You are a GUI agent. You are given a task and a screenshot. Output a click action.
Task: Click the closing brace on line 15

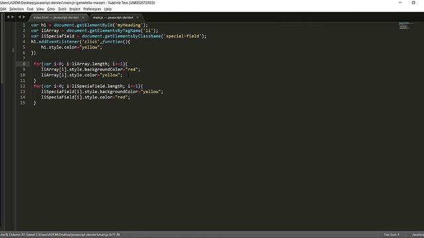coord(34,103)
